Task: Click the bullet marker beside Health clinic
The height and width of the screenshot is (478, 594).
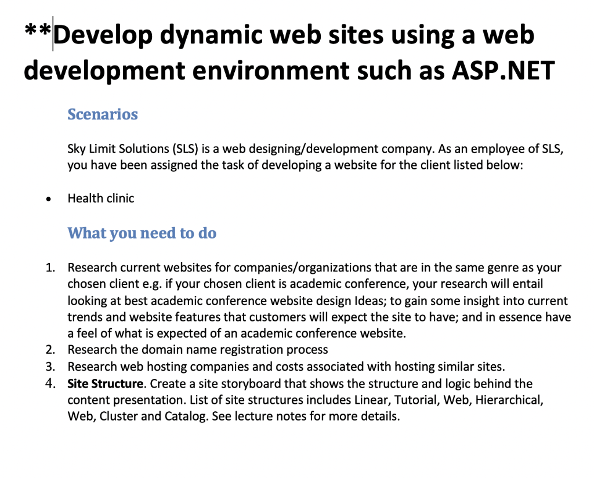Action: pyautogui.click(x=49, y=198)
